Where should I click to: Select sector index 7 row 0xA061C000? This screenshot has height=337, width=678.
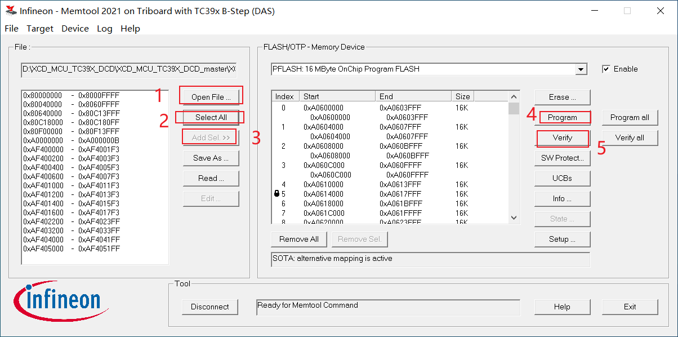390,213
